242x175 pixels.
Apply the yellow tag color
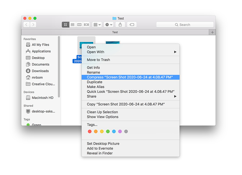point(102,131)
